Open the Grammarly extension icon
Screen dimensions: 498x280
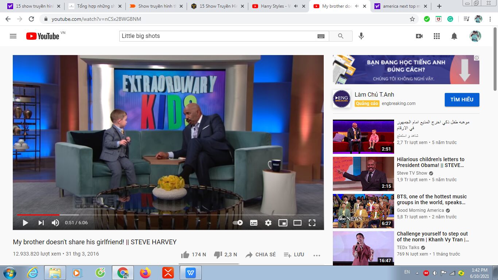tap(450, 19)
